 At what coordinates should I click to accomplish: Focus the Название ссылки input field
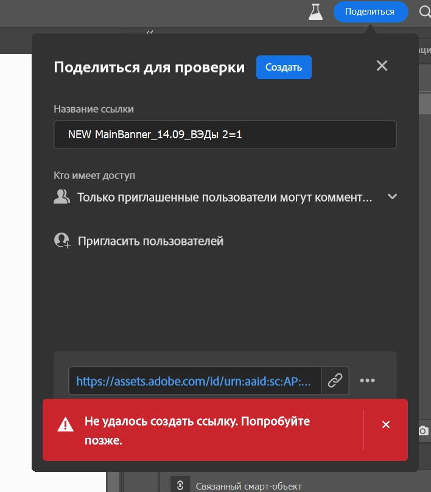coord(225,135)
